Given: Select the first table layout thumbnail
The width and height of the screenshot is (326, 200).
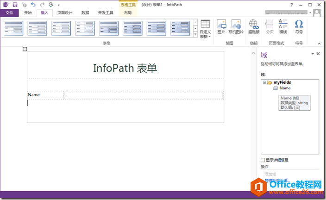Looking at the screenshot, I should tap(13, 28).
